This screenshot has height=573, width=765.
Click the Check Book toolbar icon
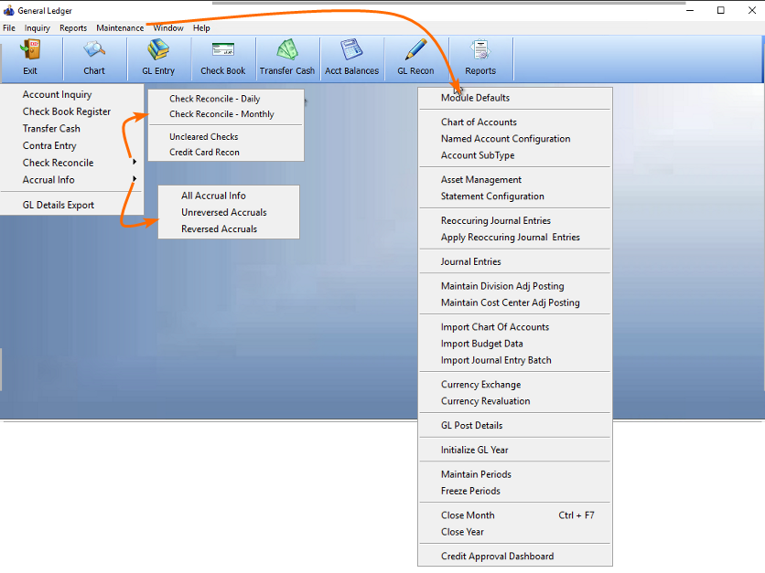coord(223,51)
